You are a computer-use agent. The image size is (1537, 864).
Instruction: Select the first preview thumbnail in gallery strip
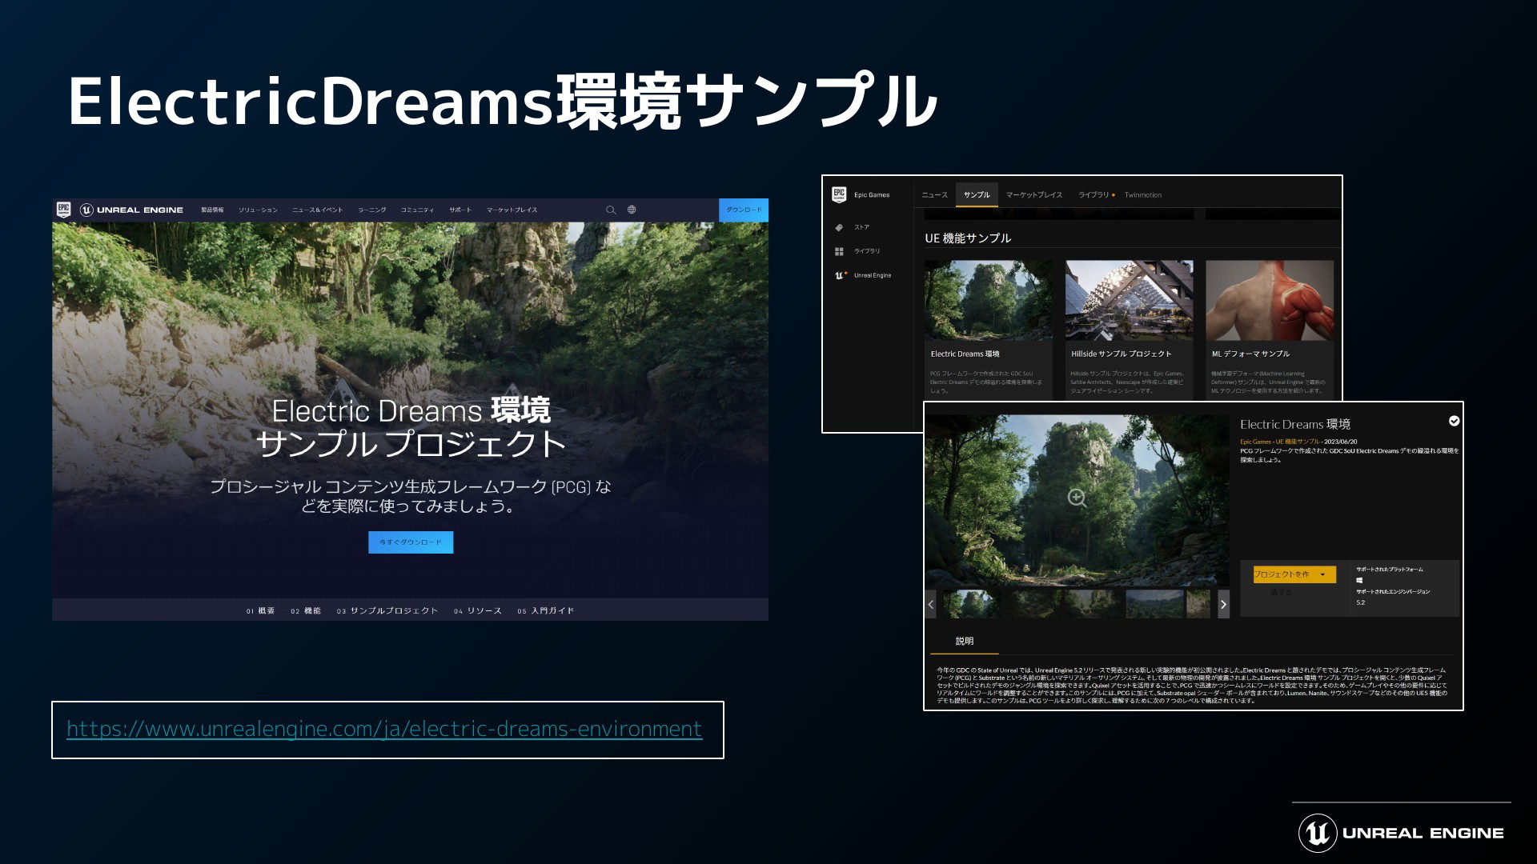(971, 604)
